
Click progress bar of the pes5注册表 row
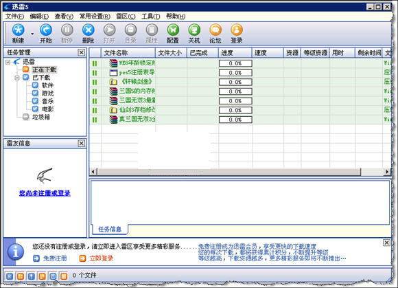[x=235, y=73]
